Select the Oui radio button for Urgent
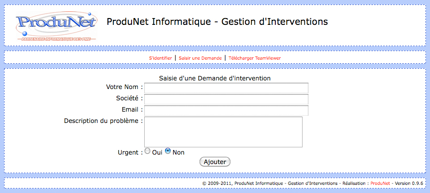430x193 pixels. pos(147,151)
